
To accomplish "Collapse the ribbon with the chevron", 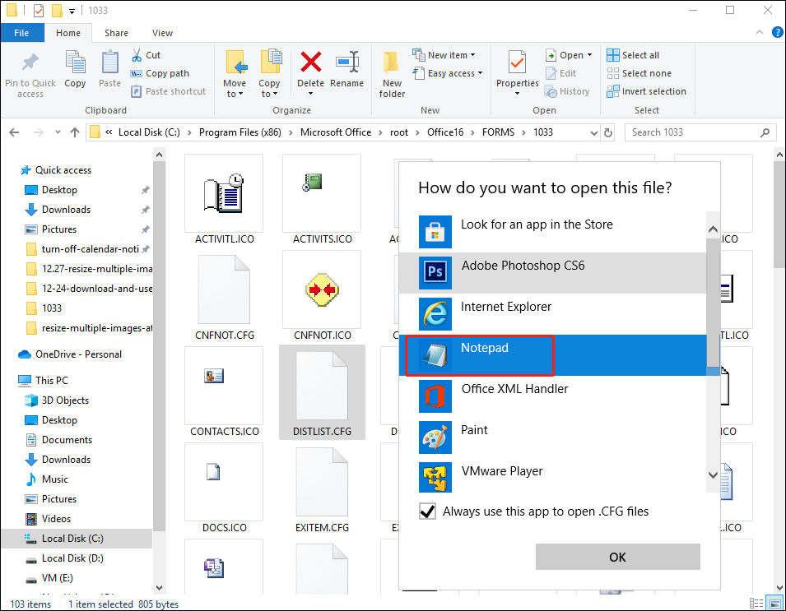I will click(760, 33).
